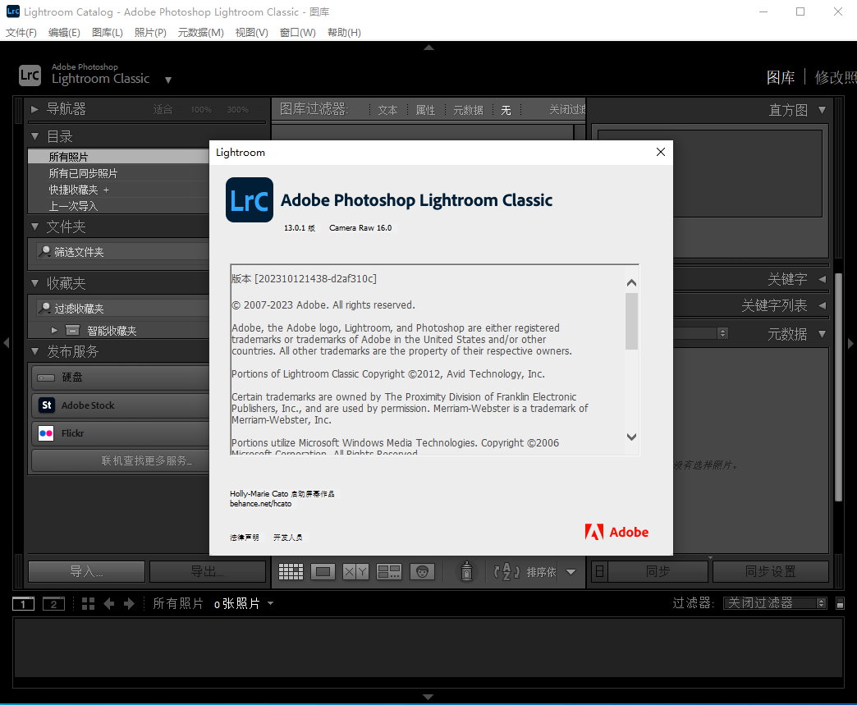
Task: Open the 图库(L) menu
Action: [108, 32]
